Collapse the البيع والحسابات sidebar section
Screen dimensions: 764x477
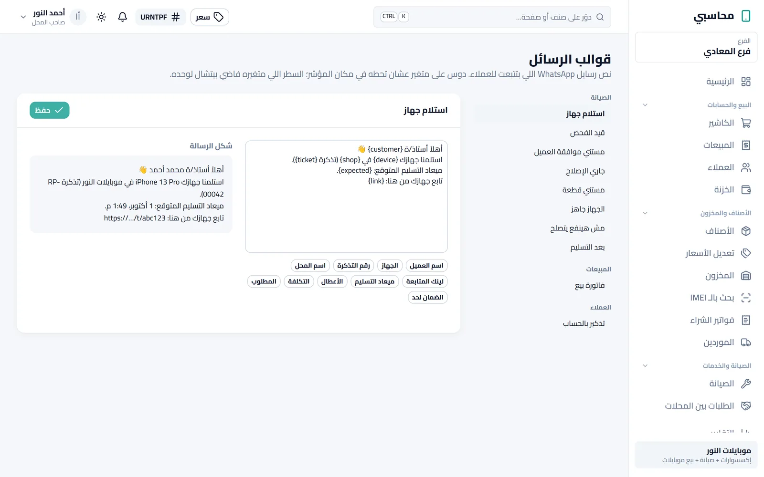tap(696, 105)
